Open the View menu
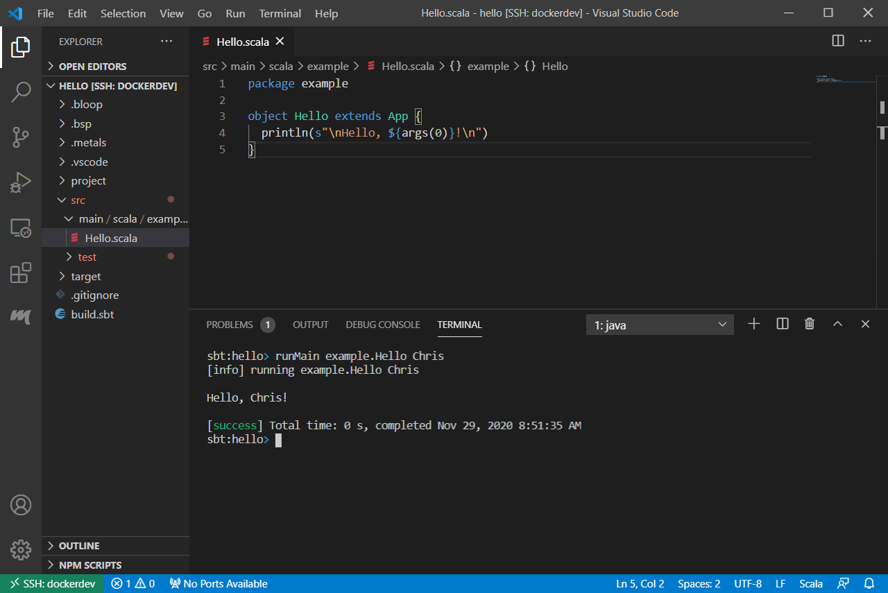 tap(171, 13)
